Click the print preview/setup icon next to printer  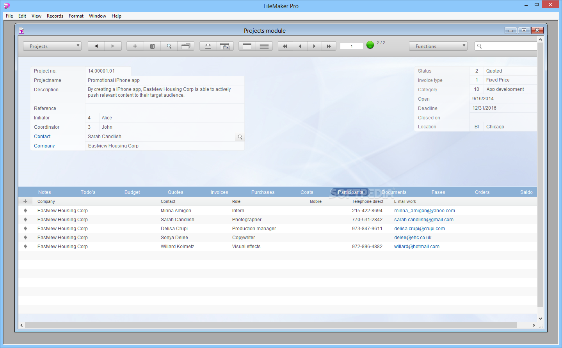[x=225, y=46]
